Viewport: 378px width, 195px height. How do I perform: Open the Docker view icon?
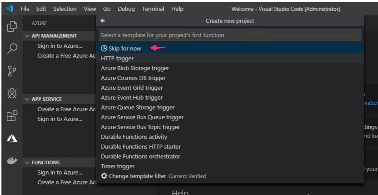12,161
